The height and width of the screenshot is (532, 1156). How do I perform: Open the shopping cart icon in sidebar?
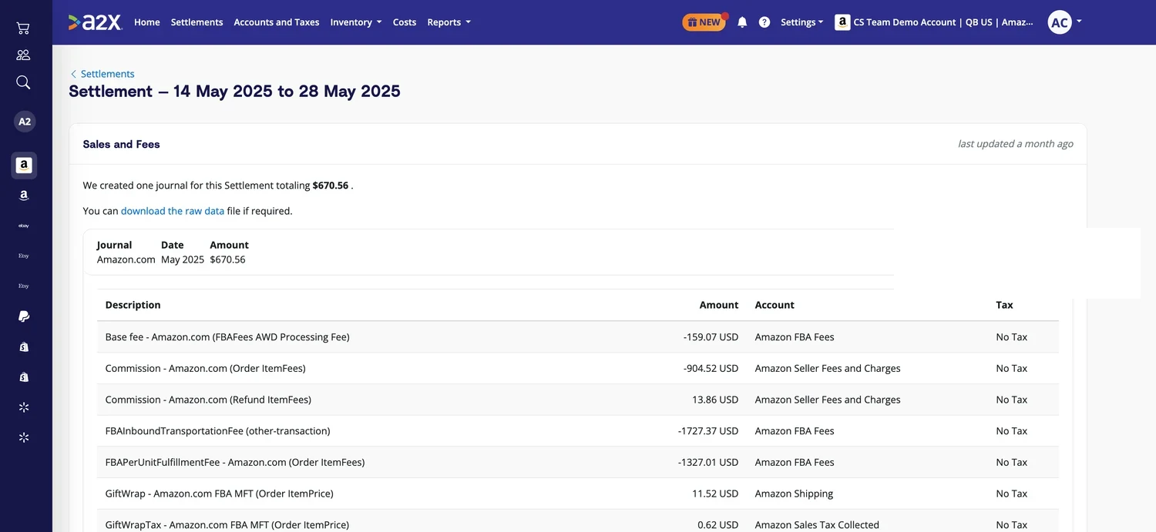23,28
